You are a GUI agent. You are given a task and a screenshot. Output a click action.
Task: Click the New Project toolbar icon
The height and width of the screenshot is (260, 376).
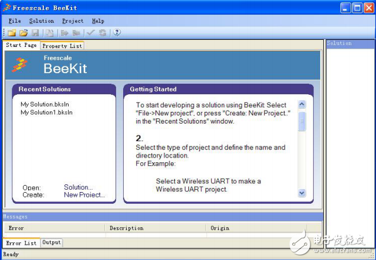12,33
